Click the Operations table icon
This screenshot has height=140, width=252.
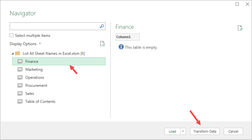pyautogui.click(x=20, y=78)
